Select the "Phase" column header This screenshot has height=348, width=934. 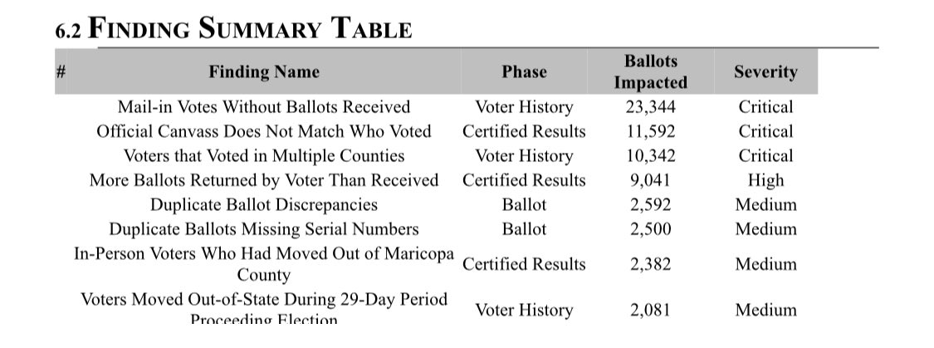click(x=524, y=71)
